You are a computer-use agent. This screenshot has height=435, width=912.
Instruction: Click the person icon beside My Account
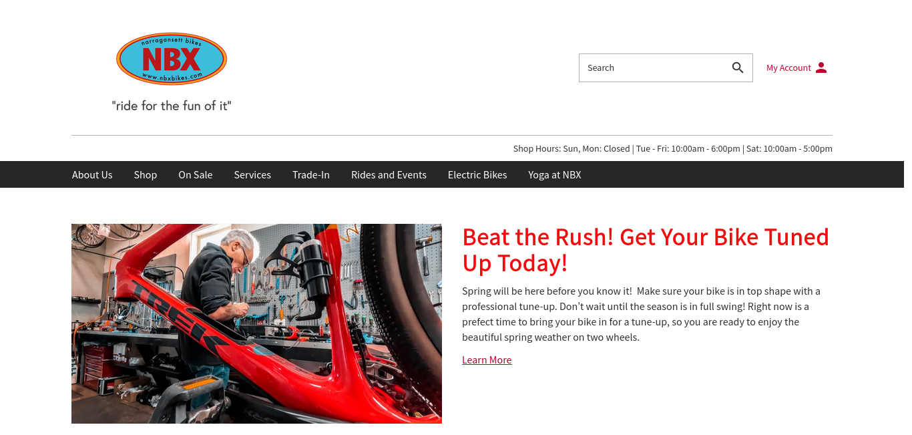821,67
